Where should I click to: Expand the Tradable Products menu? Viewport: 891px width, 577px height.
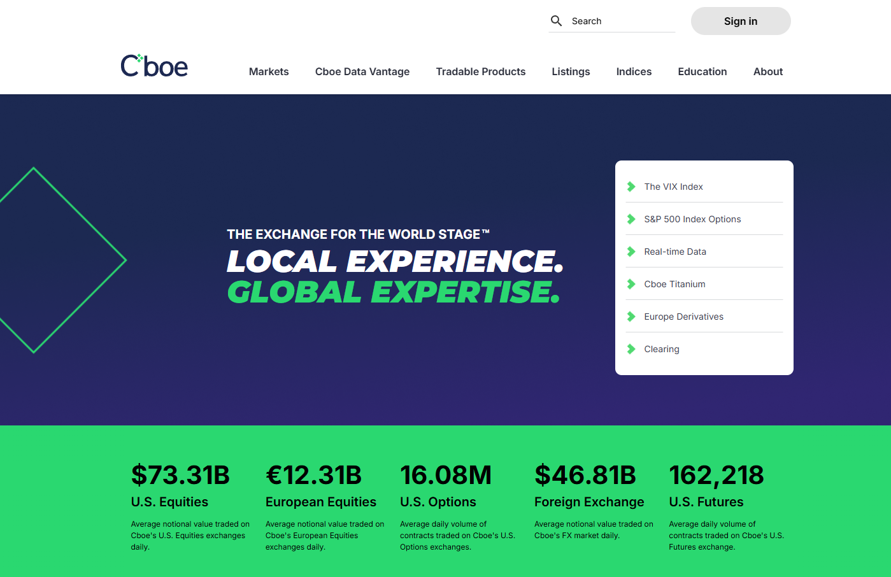[480, 72]
